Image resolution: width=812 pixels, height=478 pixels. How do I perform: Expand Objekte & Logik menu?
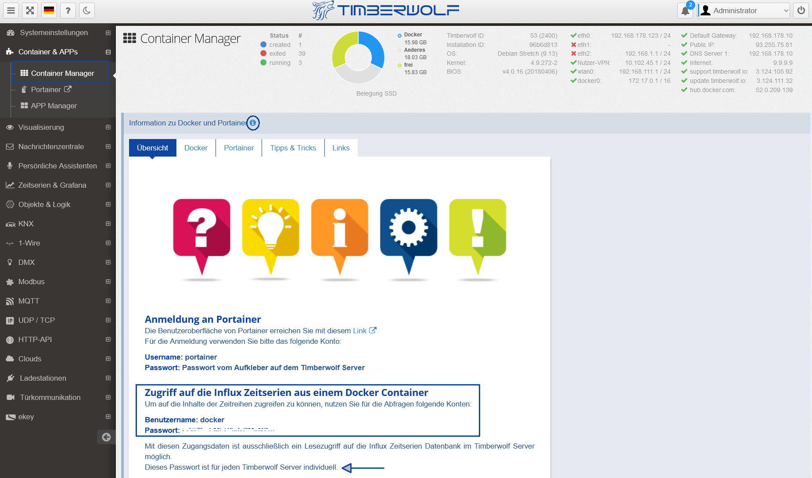(x=108, y=204)
